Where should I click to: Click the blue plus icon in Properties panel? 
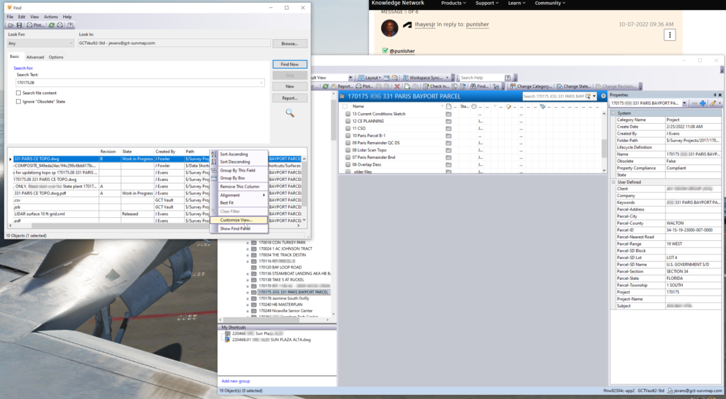[702, 103]
